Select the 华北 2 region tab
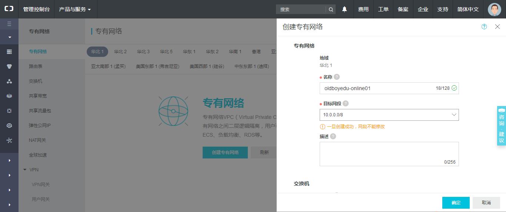 (x=120, y=52)
